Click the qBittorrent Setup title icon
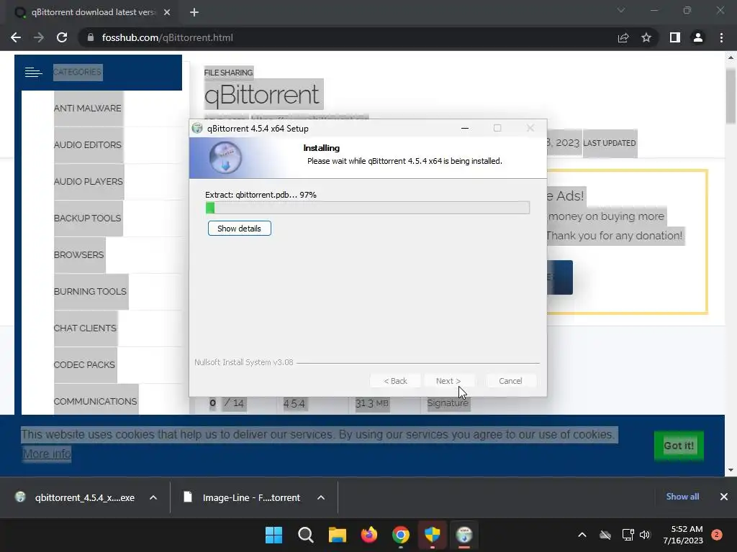The image size is (737, 552). [x=197, y=128]
